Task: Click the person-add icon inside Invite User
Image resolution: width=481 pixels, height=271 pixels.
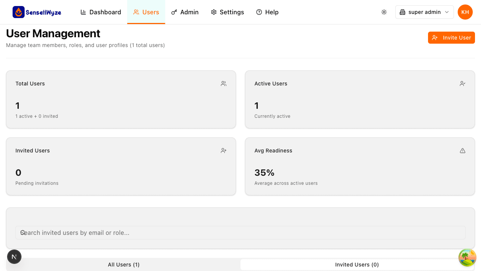Action: [435, 37]
